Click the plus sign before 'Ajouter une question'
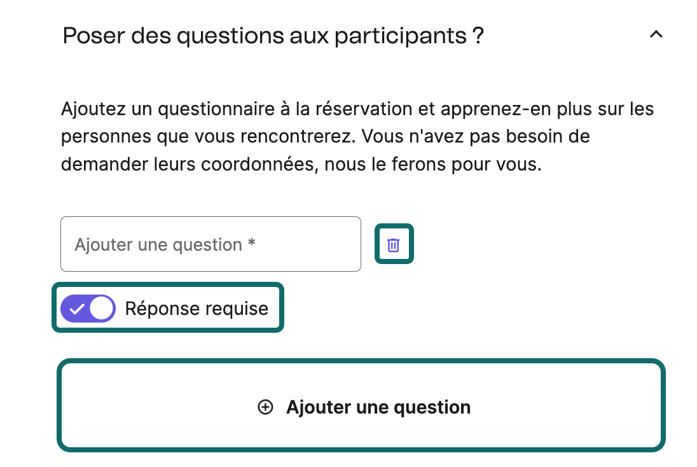Viewport: 697px width, 467px height. click(x=265, y=407)
